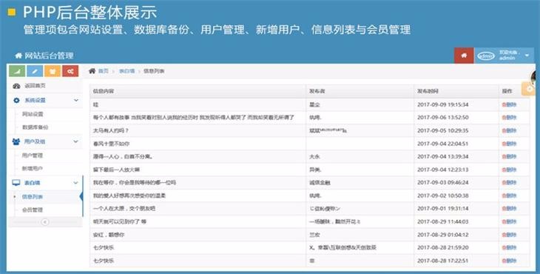This screenshot has height=274, width=540.
Task: Click the monitor icon beside 表白墙
Action: pos(16,183)
